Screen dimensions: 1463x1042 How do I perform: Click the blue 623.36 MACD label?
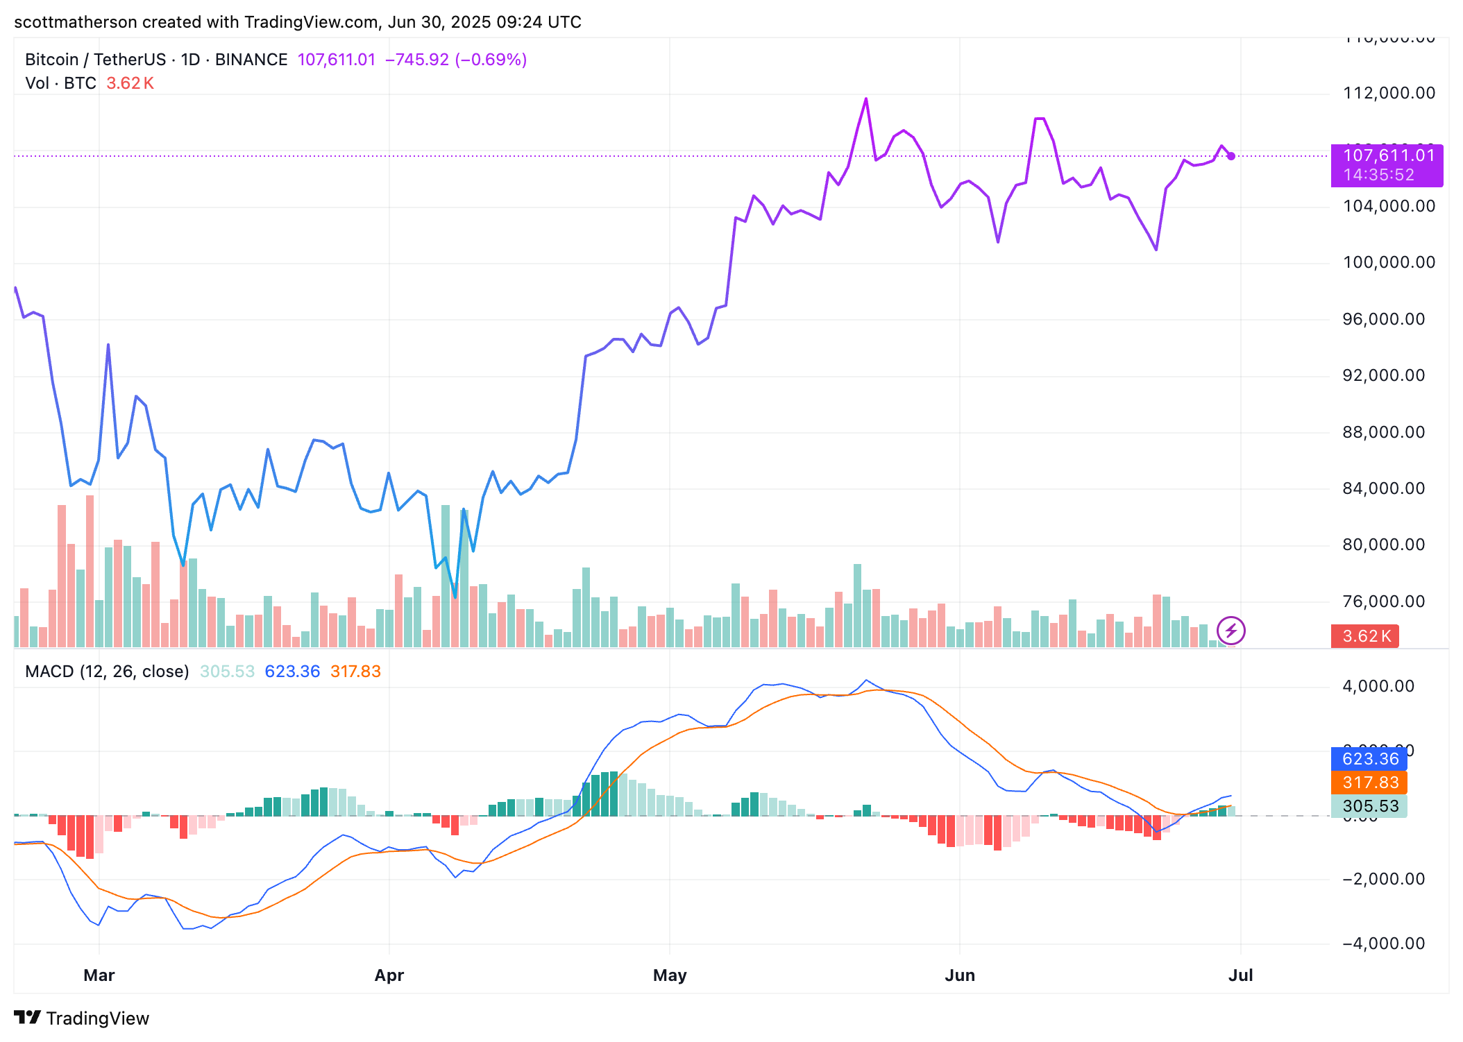click(1369, 759)
